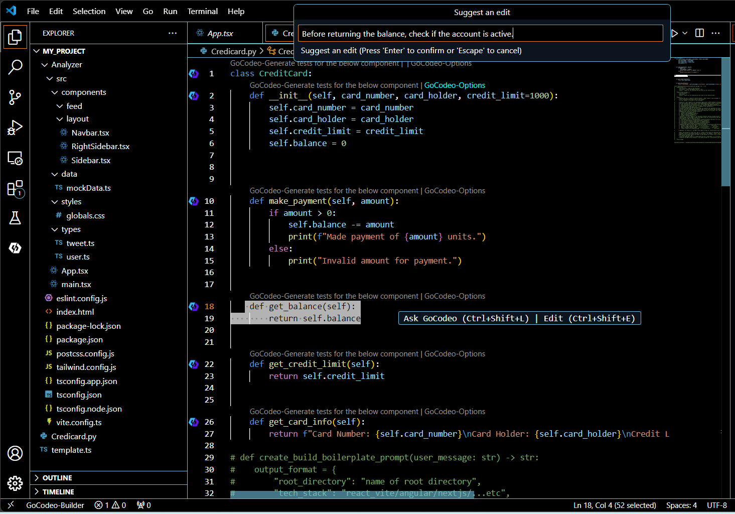Image resolution: width=735 pixels, height=514 pixels.
Task: Open the GoCodeo panel in activity bar
Action: [15, 248]
